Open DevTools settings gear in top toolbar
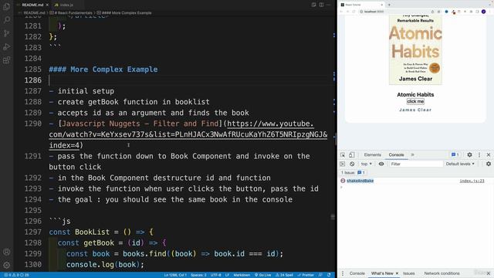Image resolution: width=494 pixels, height=278 pixels. tap(469, 154)
